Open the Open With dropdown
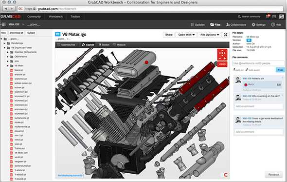 186,35
